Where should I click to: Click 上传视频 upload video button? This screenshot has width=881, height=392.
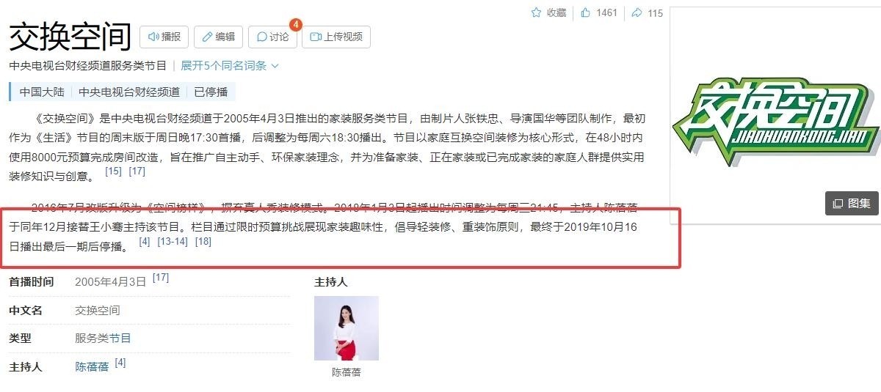click(336, 37)
